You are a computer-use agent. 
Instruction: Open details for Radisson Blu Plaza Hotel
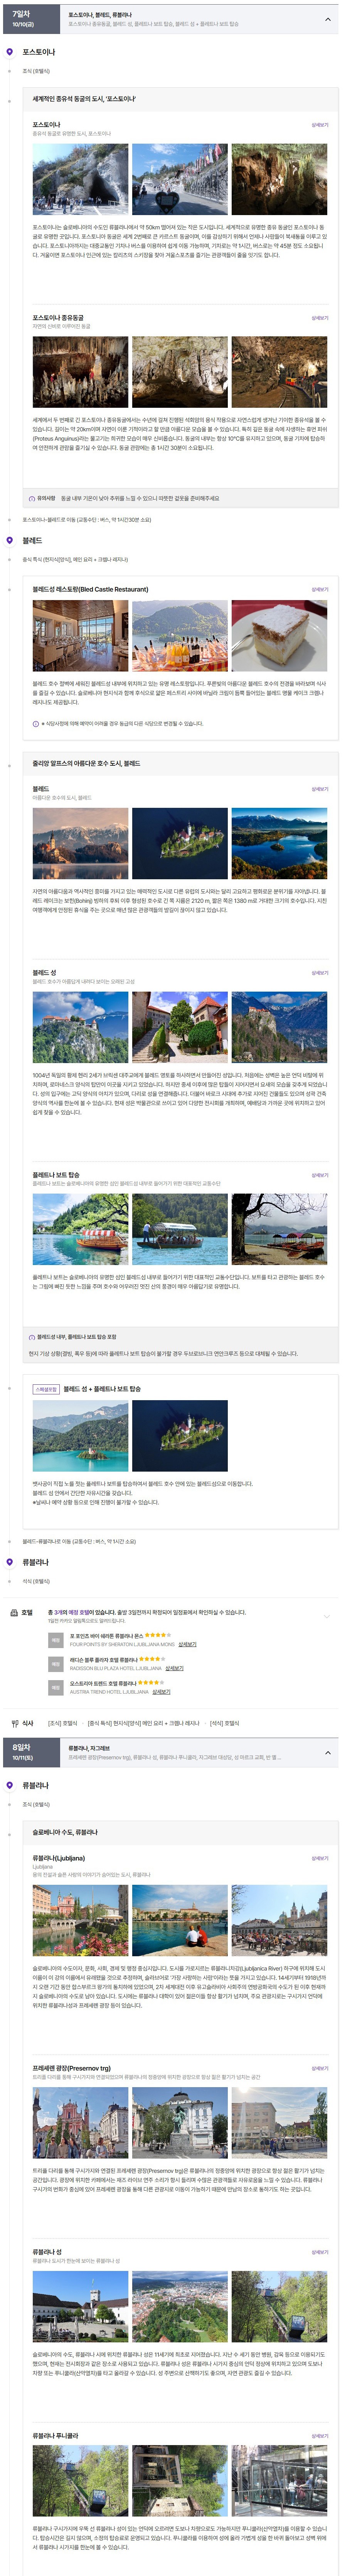(175, 1668)
